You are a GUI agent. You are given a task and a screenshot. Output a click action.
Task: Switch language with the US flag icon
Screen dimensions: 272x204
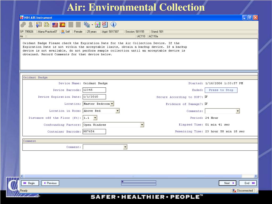[x=55, y=25]
